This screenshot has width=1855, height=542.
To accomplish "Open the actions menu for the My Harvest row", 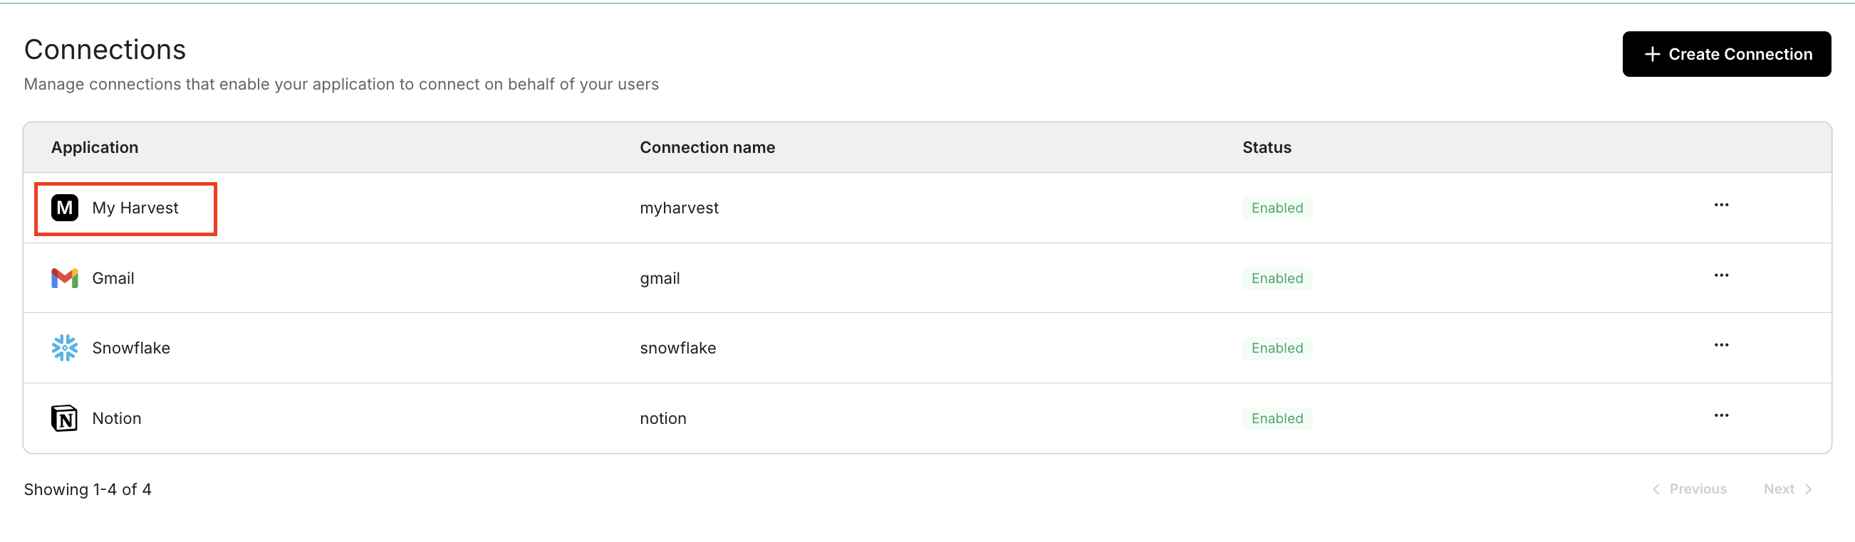I will (1722, 205).
